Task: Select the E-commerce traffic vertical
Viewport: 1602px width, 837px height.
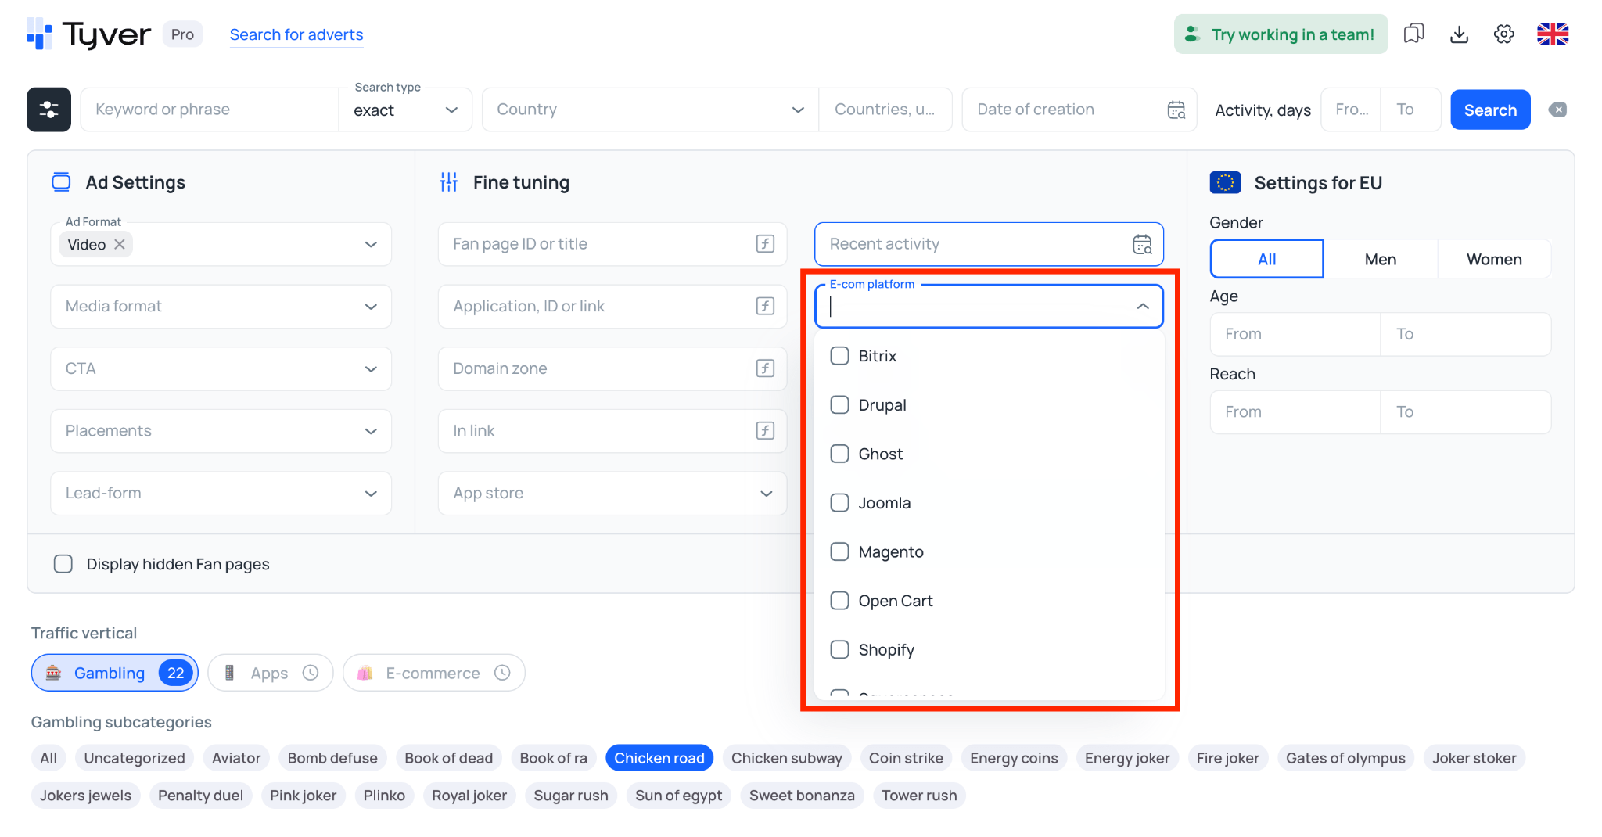Action: tap(433, 673)
